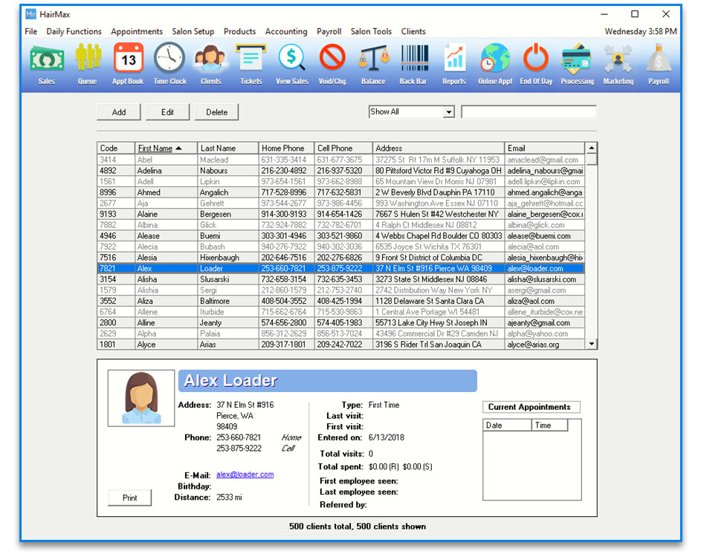Open the alex@loader.com email link
701x554 pixels.
tap(245, 475)
